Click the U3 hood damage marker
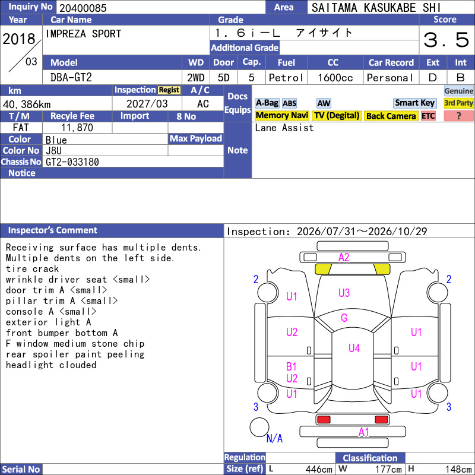 click(344, 293)
